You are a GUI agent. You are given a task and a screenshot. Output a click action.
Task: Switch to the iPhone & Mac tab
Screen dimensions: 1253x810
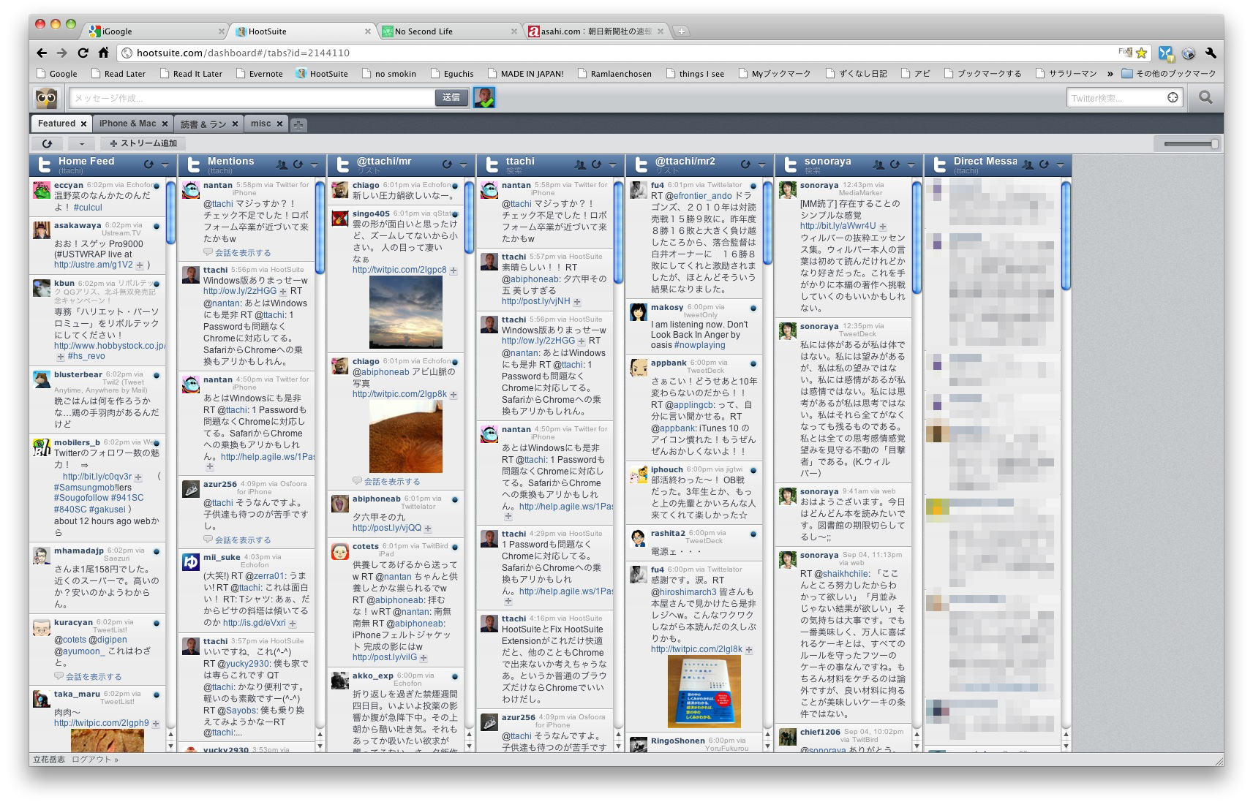tap(127, 124)
